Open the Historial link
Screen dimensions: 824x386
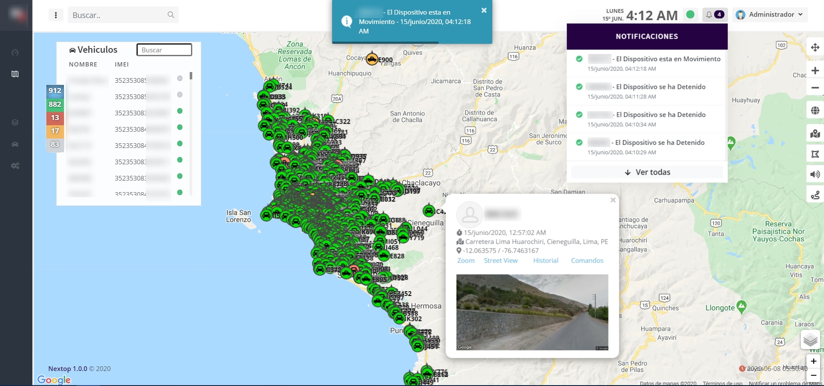click(546, 261)
